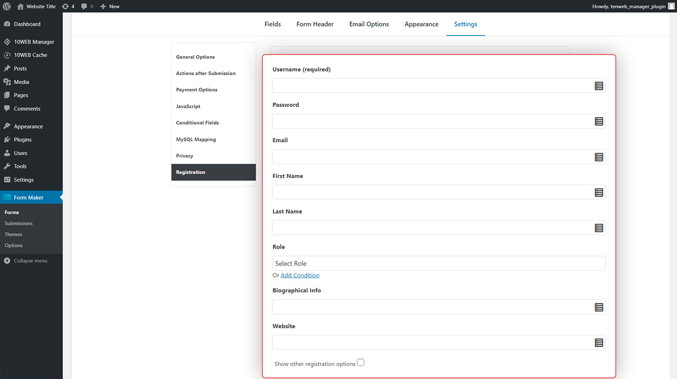Image resolution: width=677 pixels, height=379 pixels.
Task: Open placeholder list icon for Password field
Action: click(x=599, y=122)
